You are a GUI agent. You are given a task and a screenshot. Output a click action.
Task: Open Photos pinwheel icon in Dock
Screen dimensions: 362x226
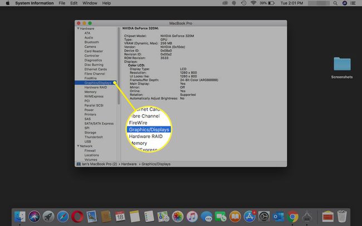coord(178,217)
